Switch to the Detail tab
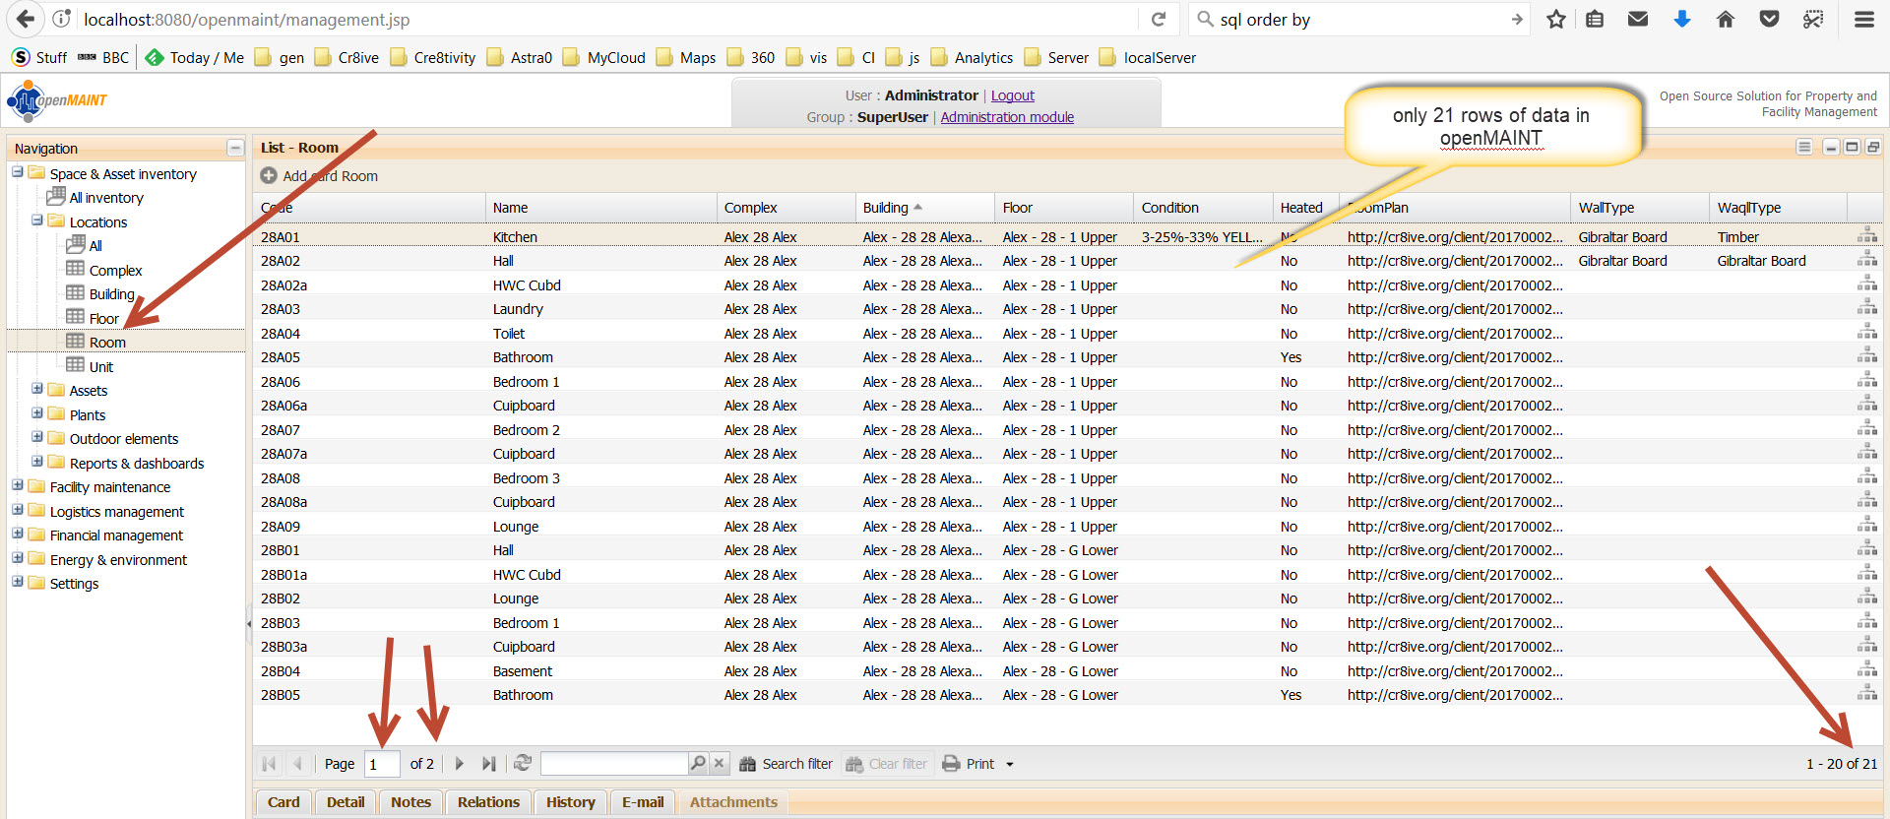 click(x=346, y=802)
